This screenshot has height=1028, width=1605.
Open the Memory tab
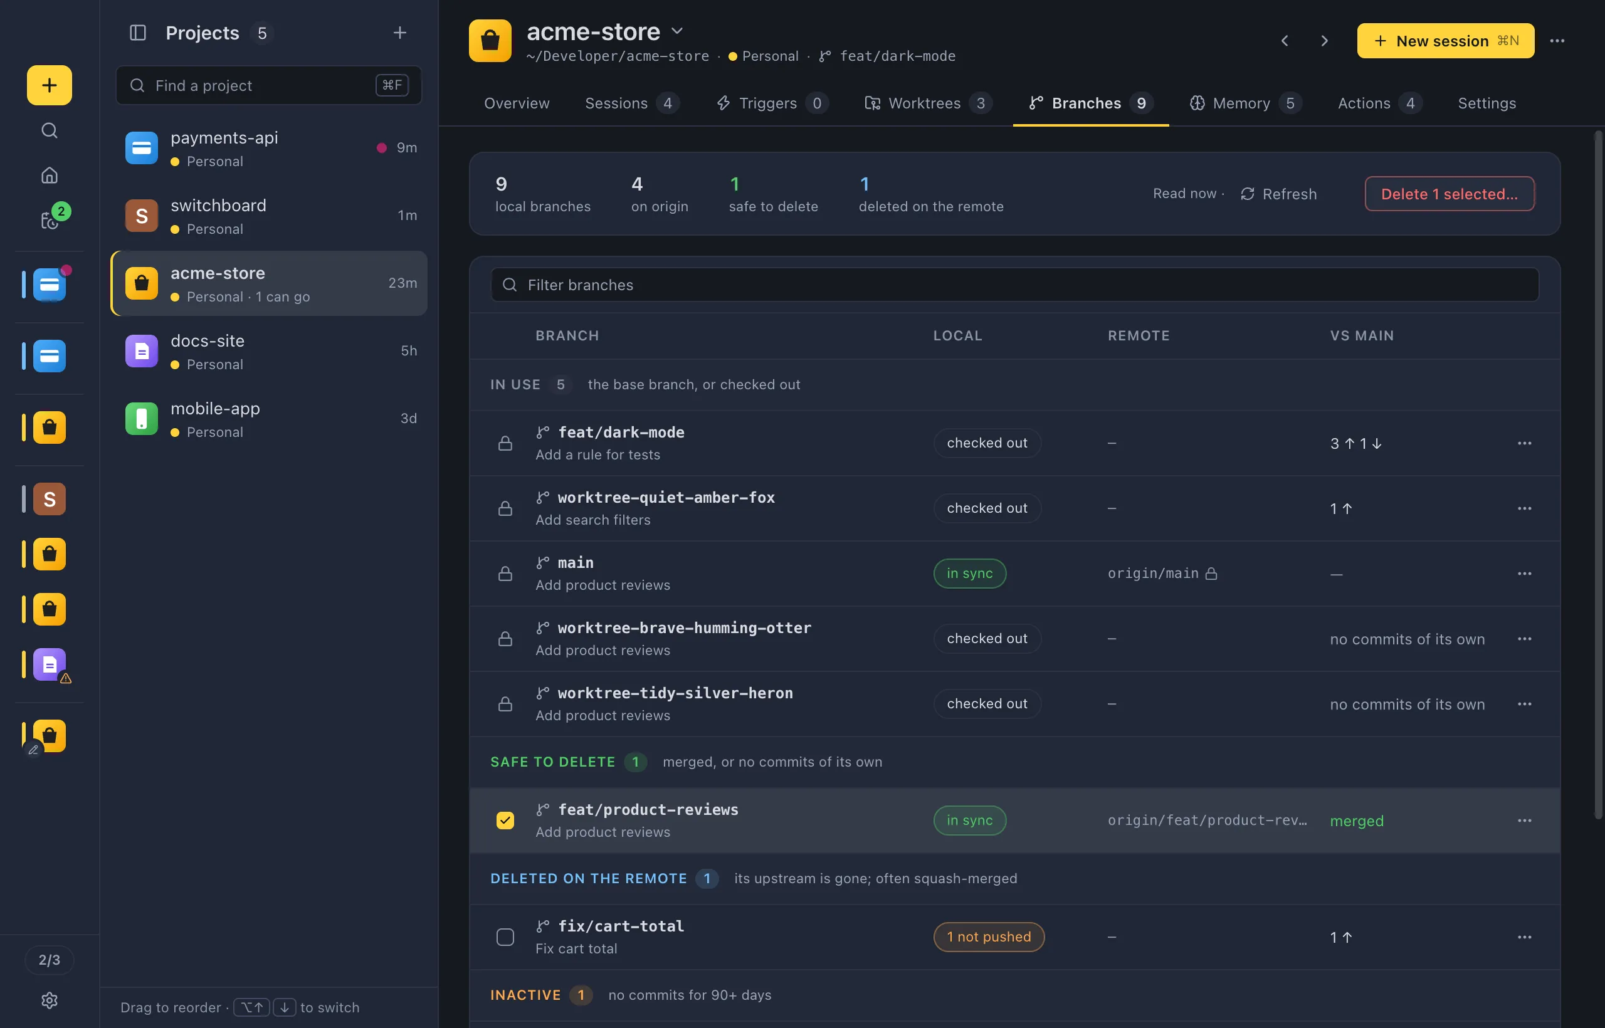coord(1246,103)
